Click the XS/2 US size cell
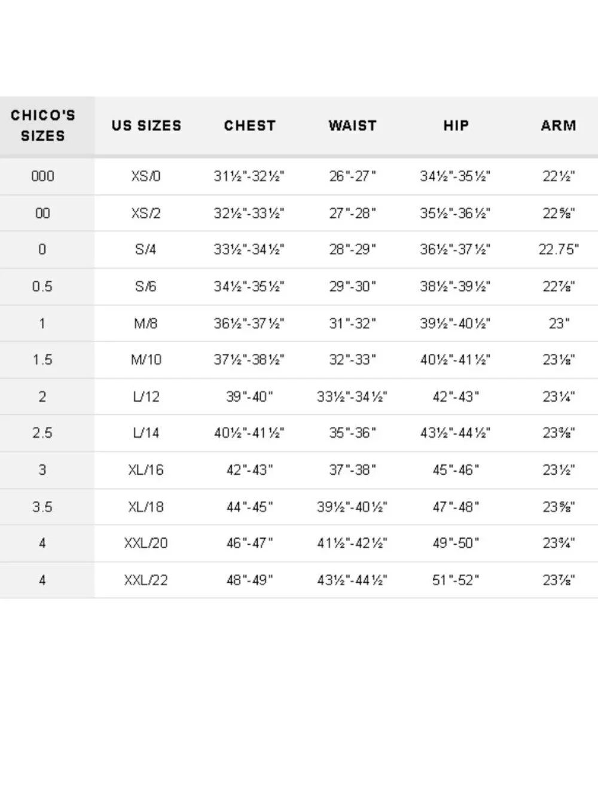The height and width of the screenshot is (797, 598). (146, 213)
